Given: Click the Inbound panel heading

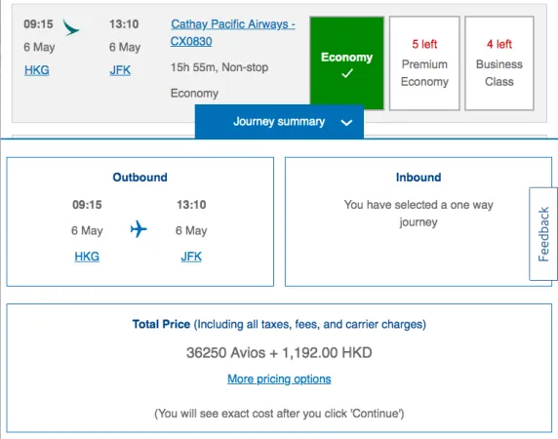Looking at the screenshot, I should pos(418,178).
